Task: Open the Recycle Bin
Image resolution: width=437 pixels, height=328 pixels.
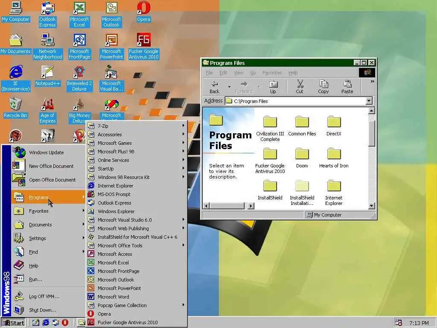Action: [16, 108]
